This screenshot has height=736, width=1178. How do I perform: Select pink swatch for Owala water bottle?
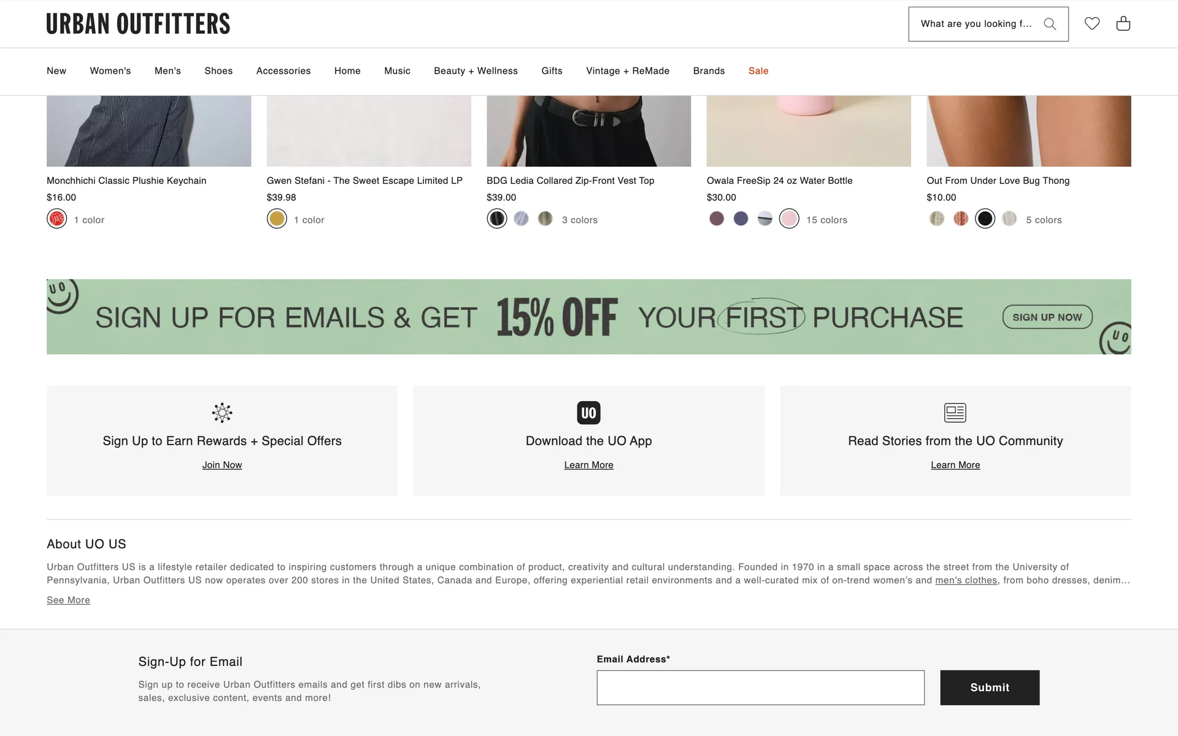coord(789,219)
